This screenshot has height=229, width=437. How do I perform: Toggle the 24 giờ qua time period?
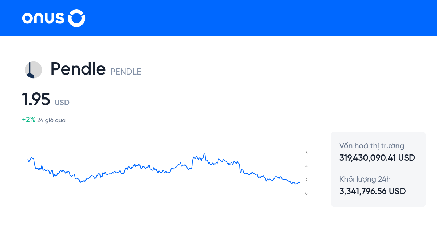coord(51,120)
